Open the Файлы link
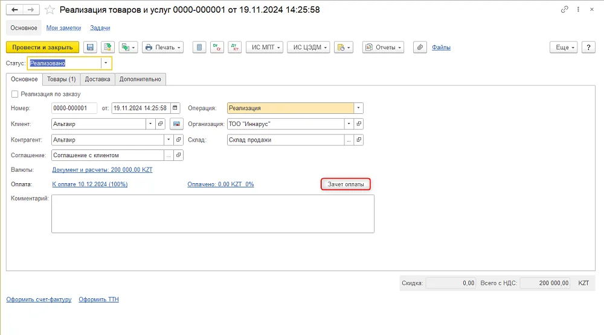The image size is (604, 335). point(441,47)
